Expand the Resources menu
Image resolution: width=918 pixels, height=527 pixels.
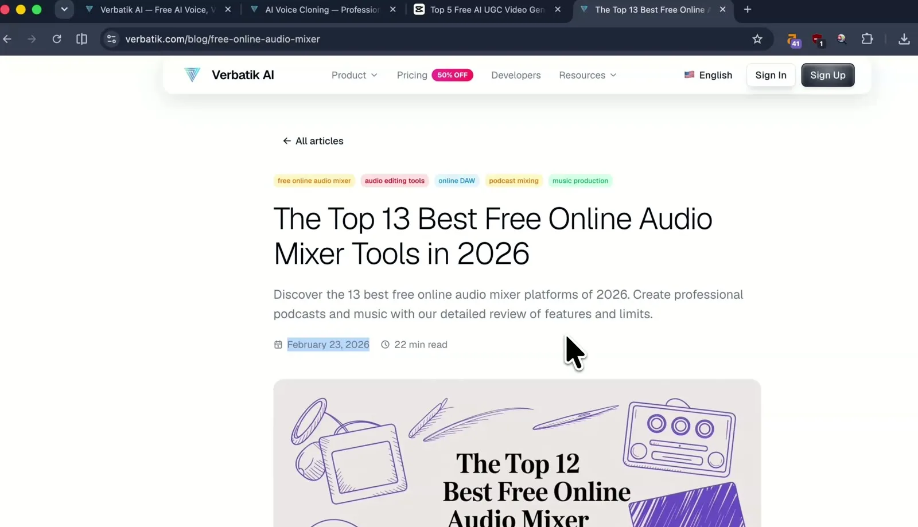tap(588, 75)
